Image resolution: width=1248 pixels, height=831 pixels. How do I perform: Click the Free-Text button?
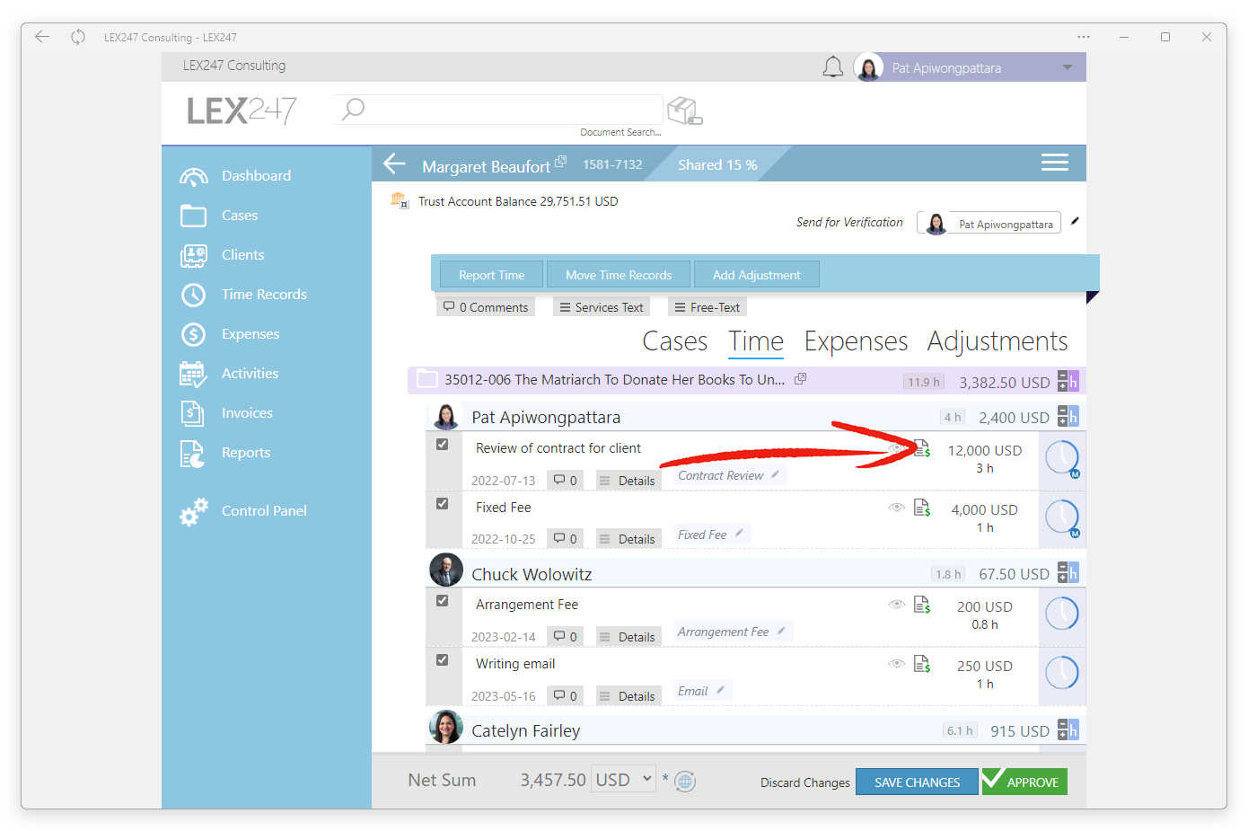pos(707,307)
